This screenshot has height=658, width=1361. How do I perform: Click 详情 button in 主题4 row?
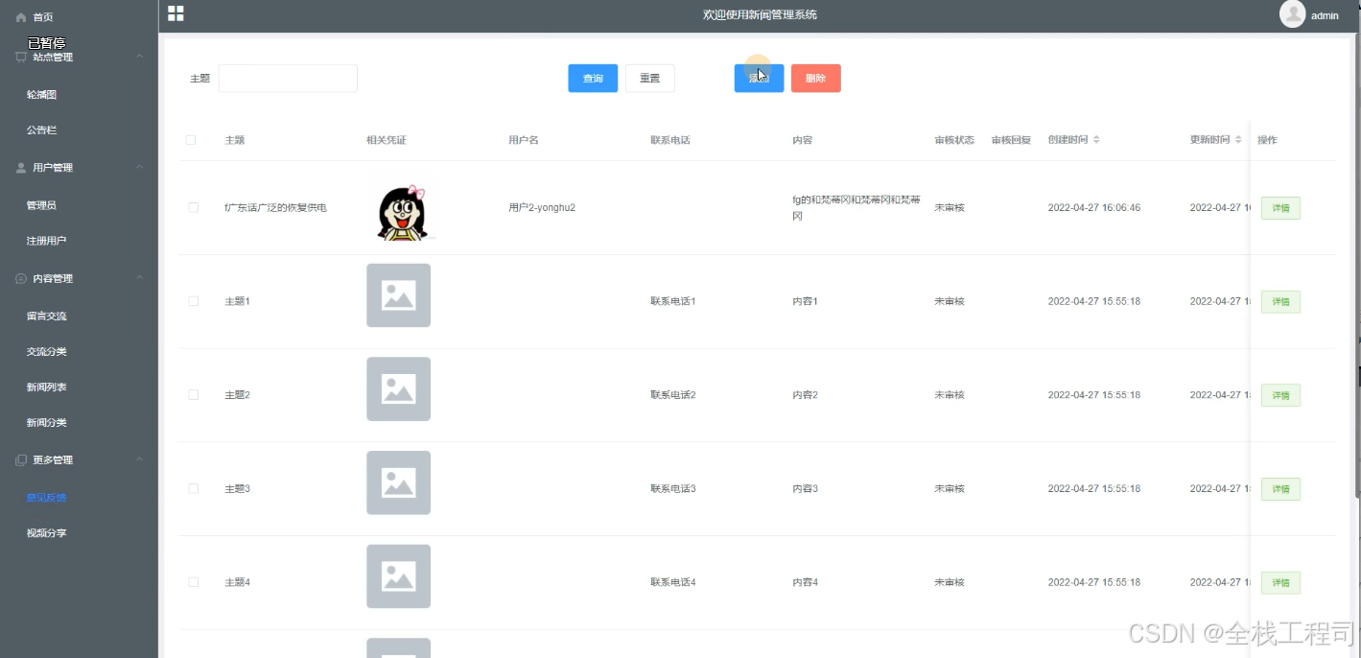[x=1280, y=583]
